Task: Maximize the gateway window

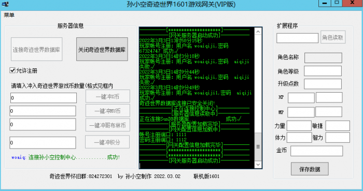Action: [x=337, y=3]
